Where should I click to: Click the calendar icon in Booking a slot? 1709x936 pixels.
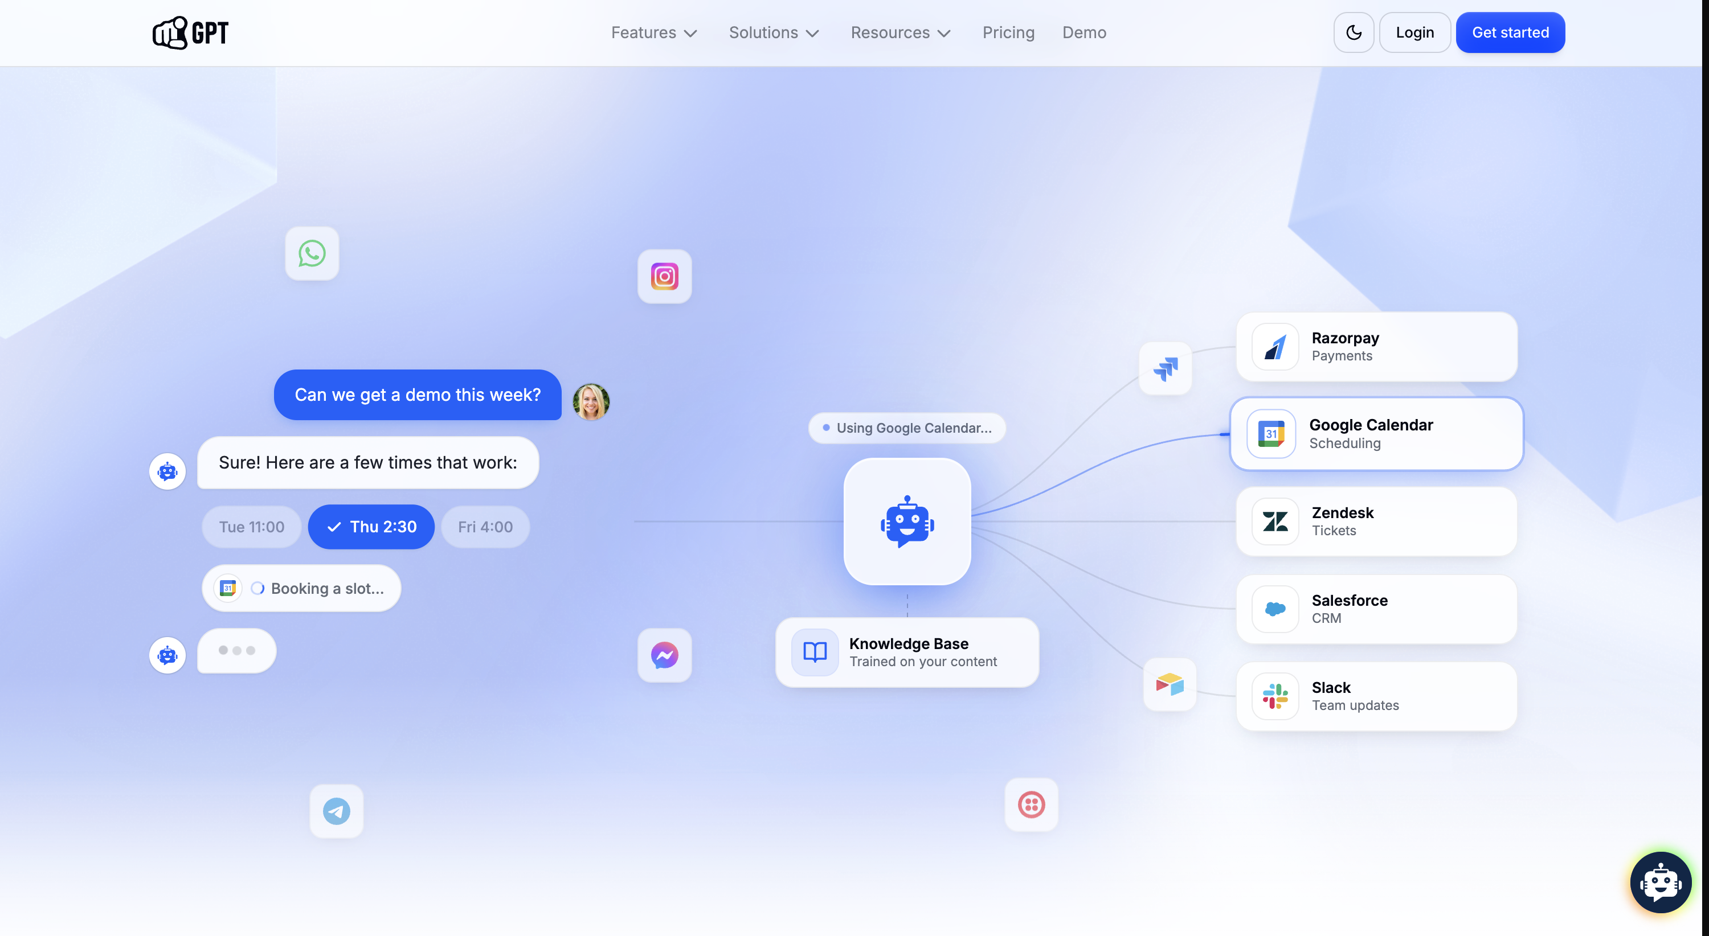point(227,588)
